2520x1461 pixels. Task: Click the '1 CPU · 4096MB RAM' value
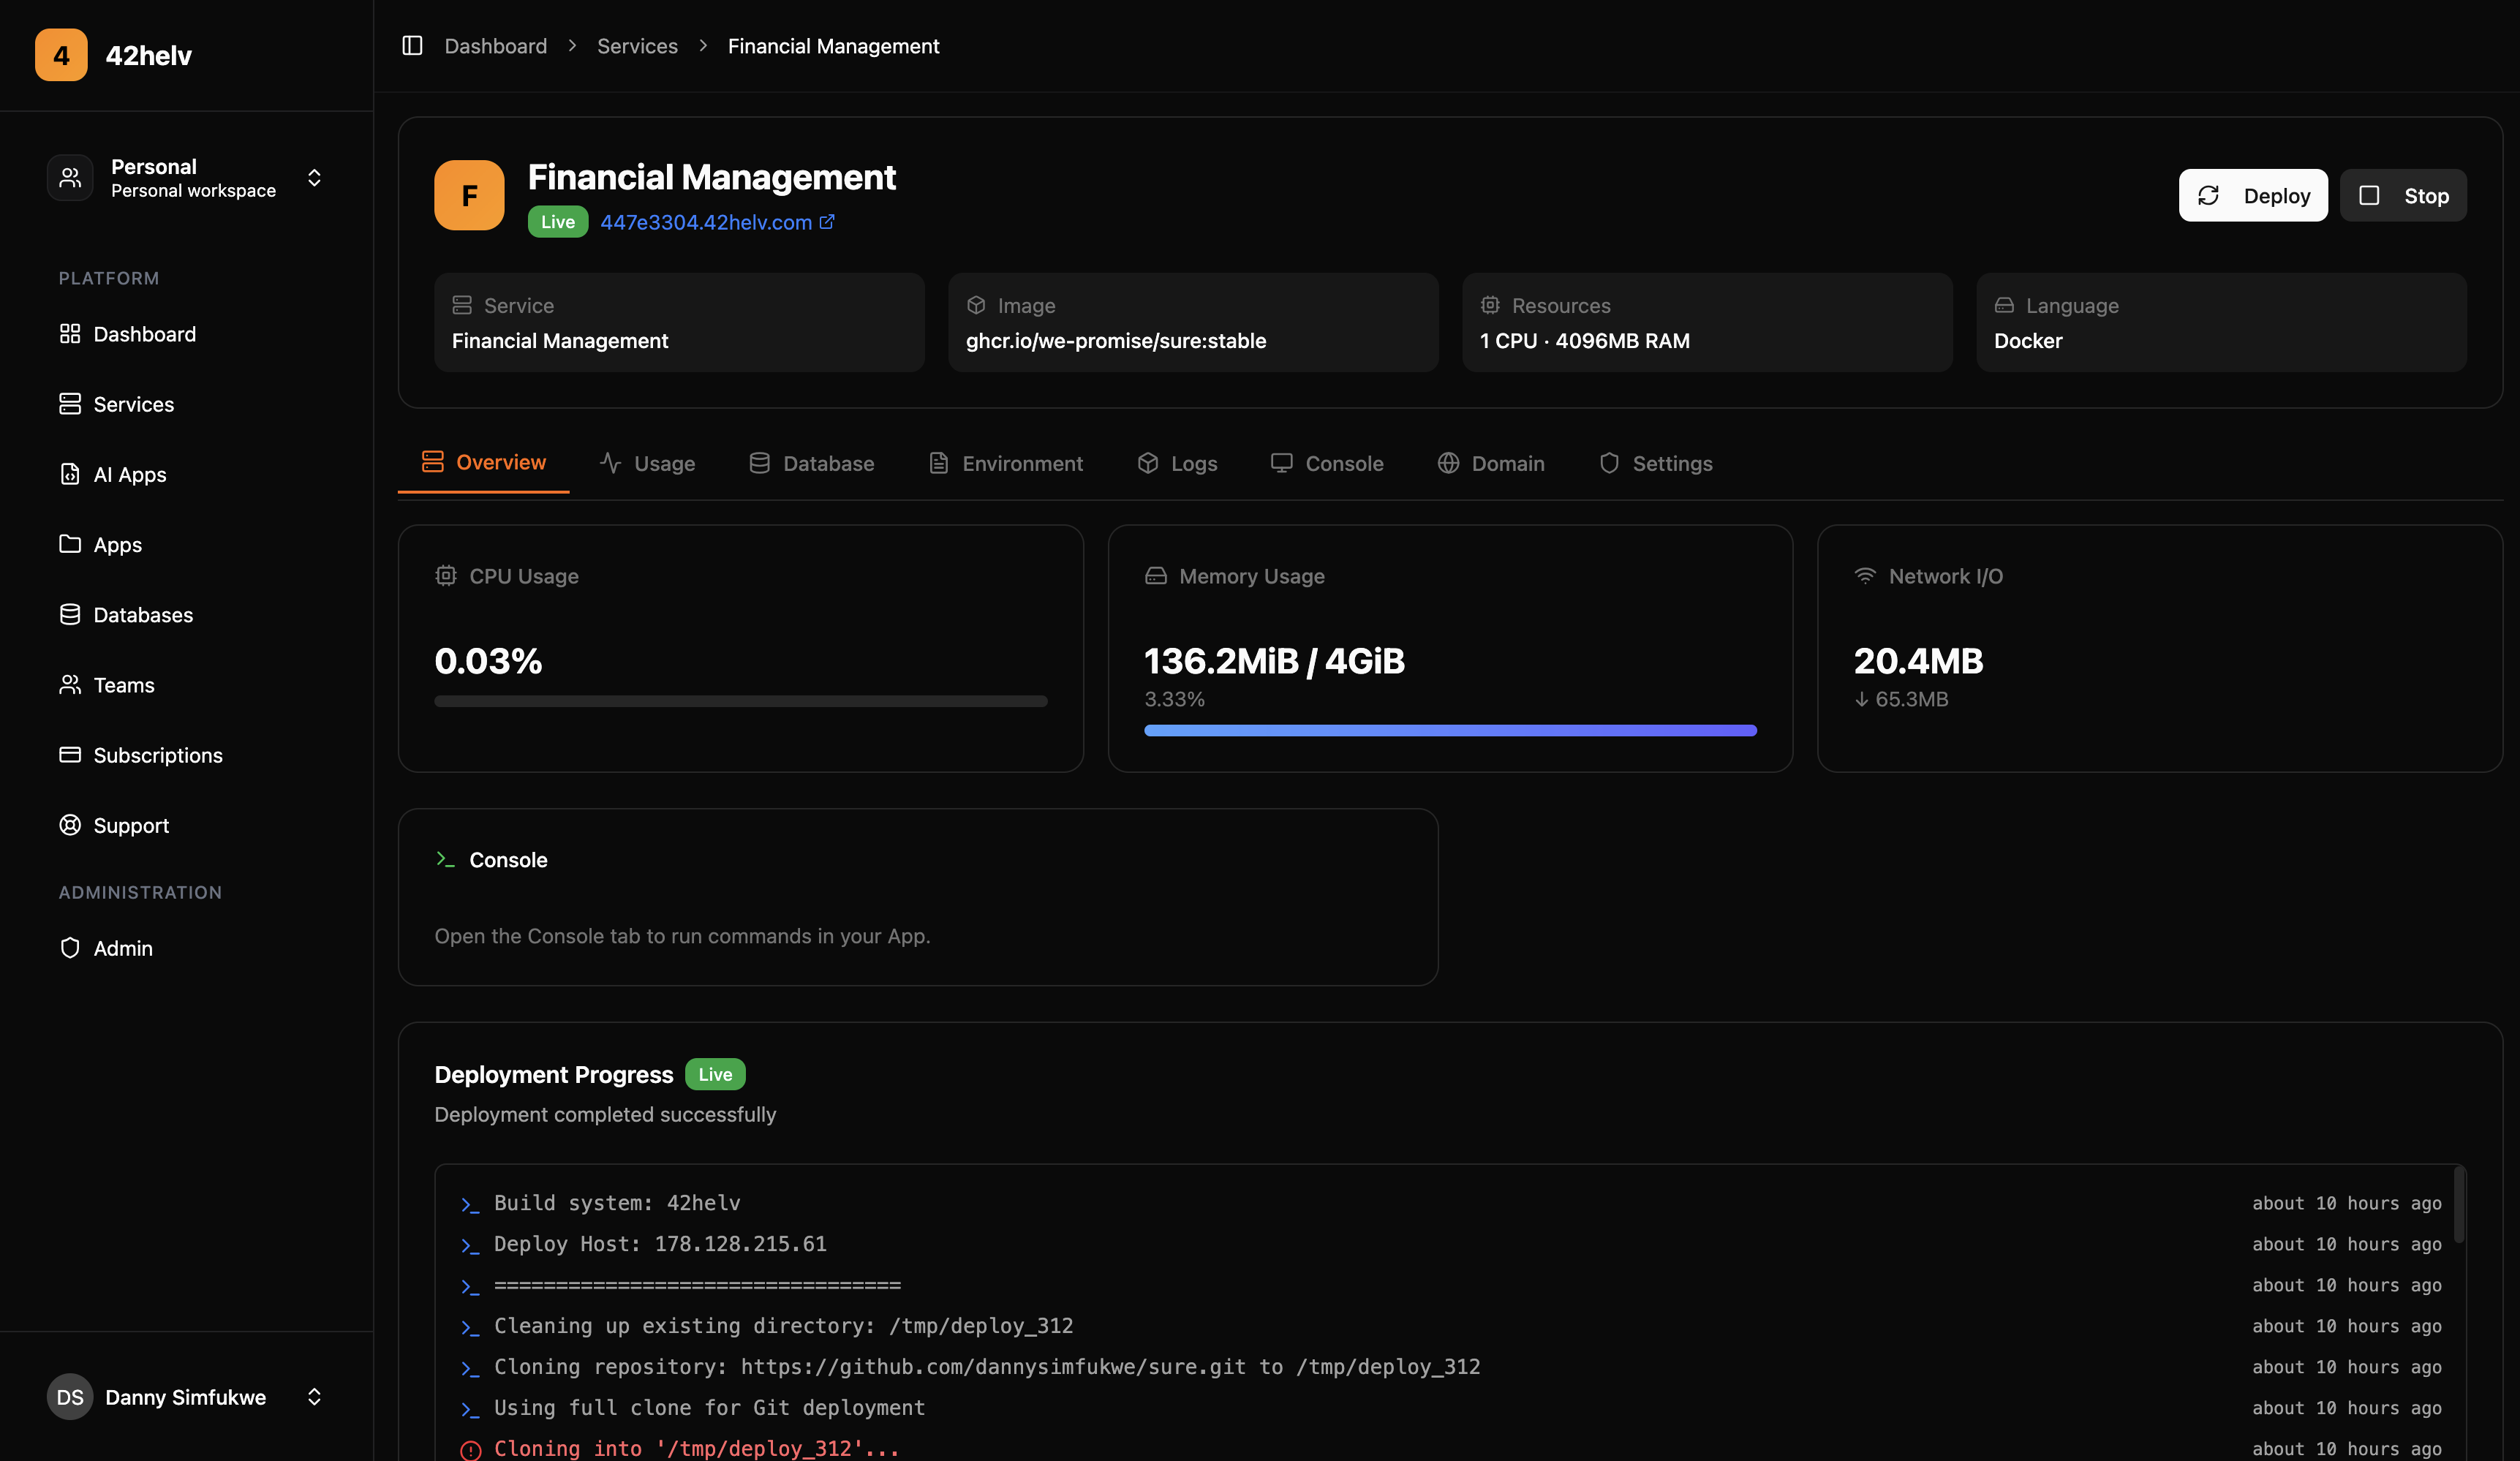click(1585, 341)
